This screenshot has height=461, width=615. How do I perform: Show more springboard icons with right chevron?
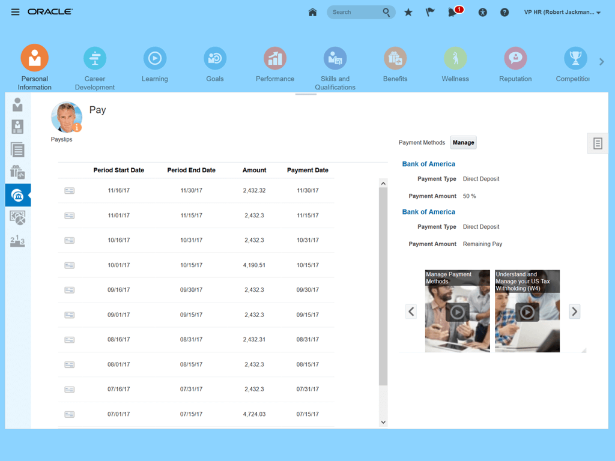point(602,62)
